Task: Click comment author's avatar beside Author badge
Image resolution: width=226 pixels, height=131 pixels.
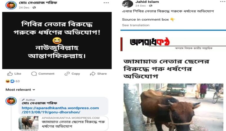Action: coord(11,101)
